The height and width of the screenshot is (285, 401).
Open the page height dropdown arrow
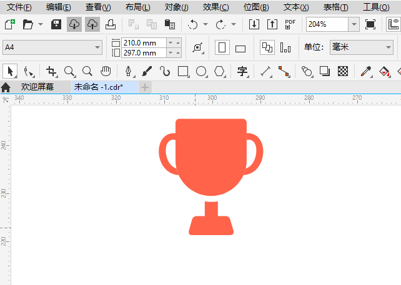click(x=171, y=53)
